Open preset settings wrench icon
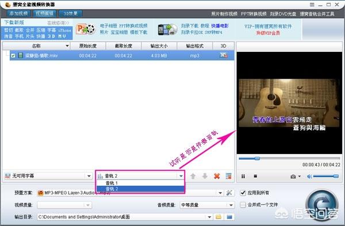 coord(229,193)
